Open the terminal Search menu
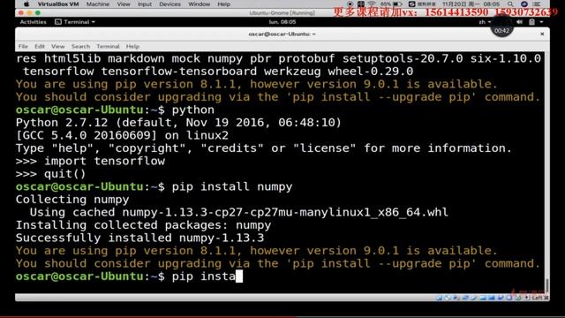 [80, 46]
